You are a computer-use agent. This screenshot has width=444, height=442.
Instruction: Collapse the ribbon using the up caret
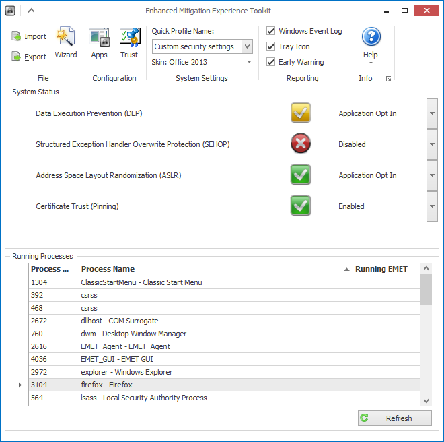(31, 11)
